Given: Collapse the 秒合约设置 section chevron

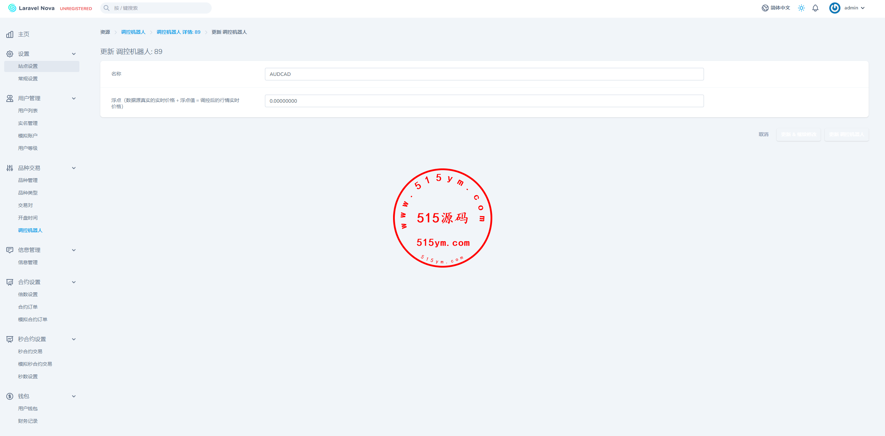Looking at the screenshot, I should (x=74, y=339).
